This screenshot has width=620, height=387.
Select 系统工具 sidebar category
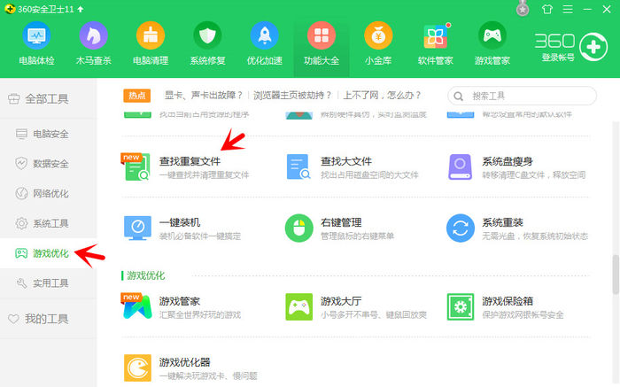tap(48, 223)
